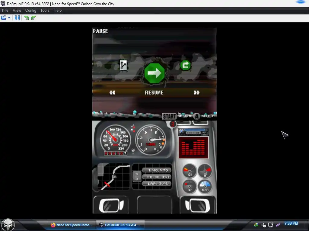
Task: Click the feather tray icon
Action: coord(278,225)
